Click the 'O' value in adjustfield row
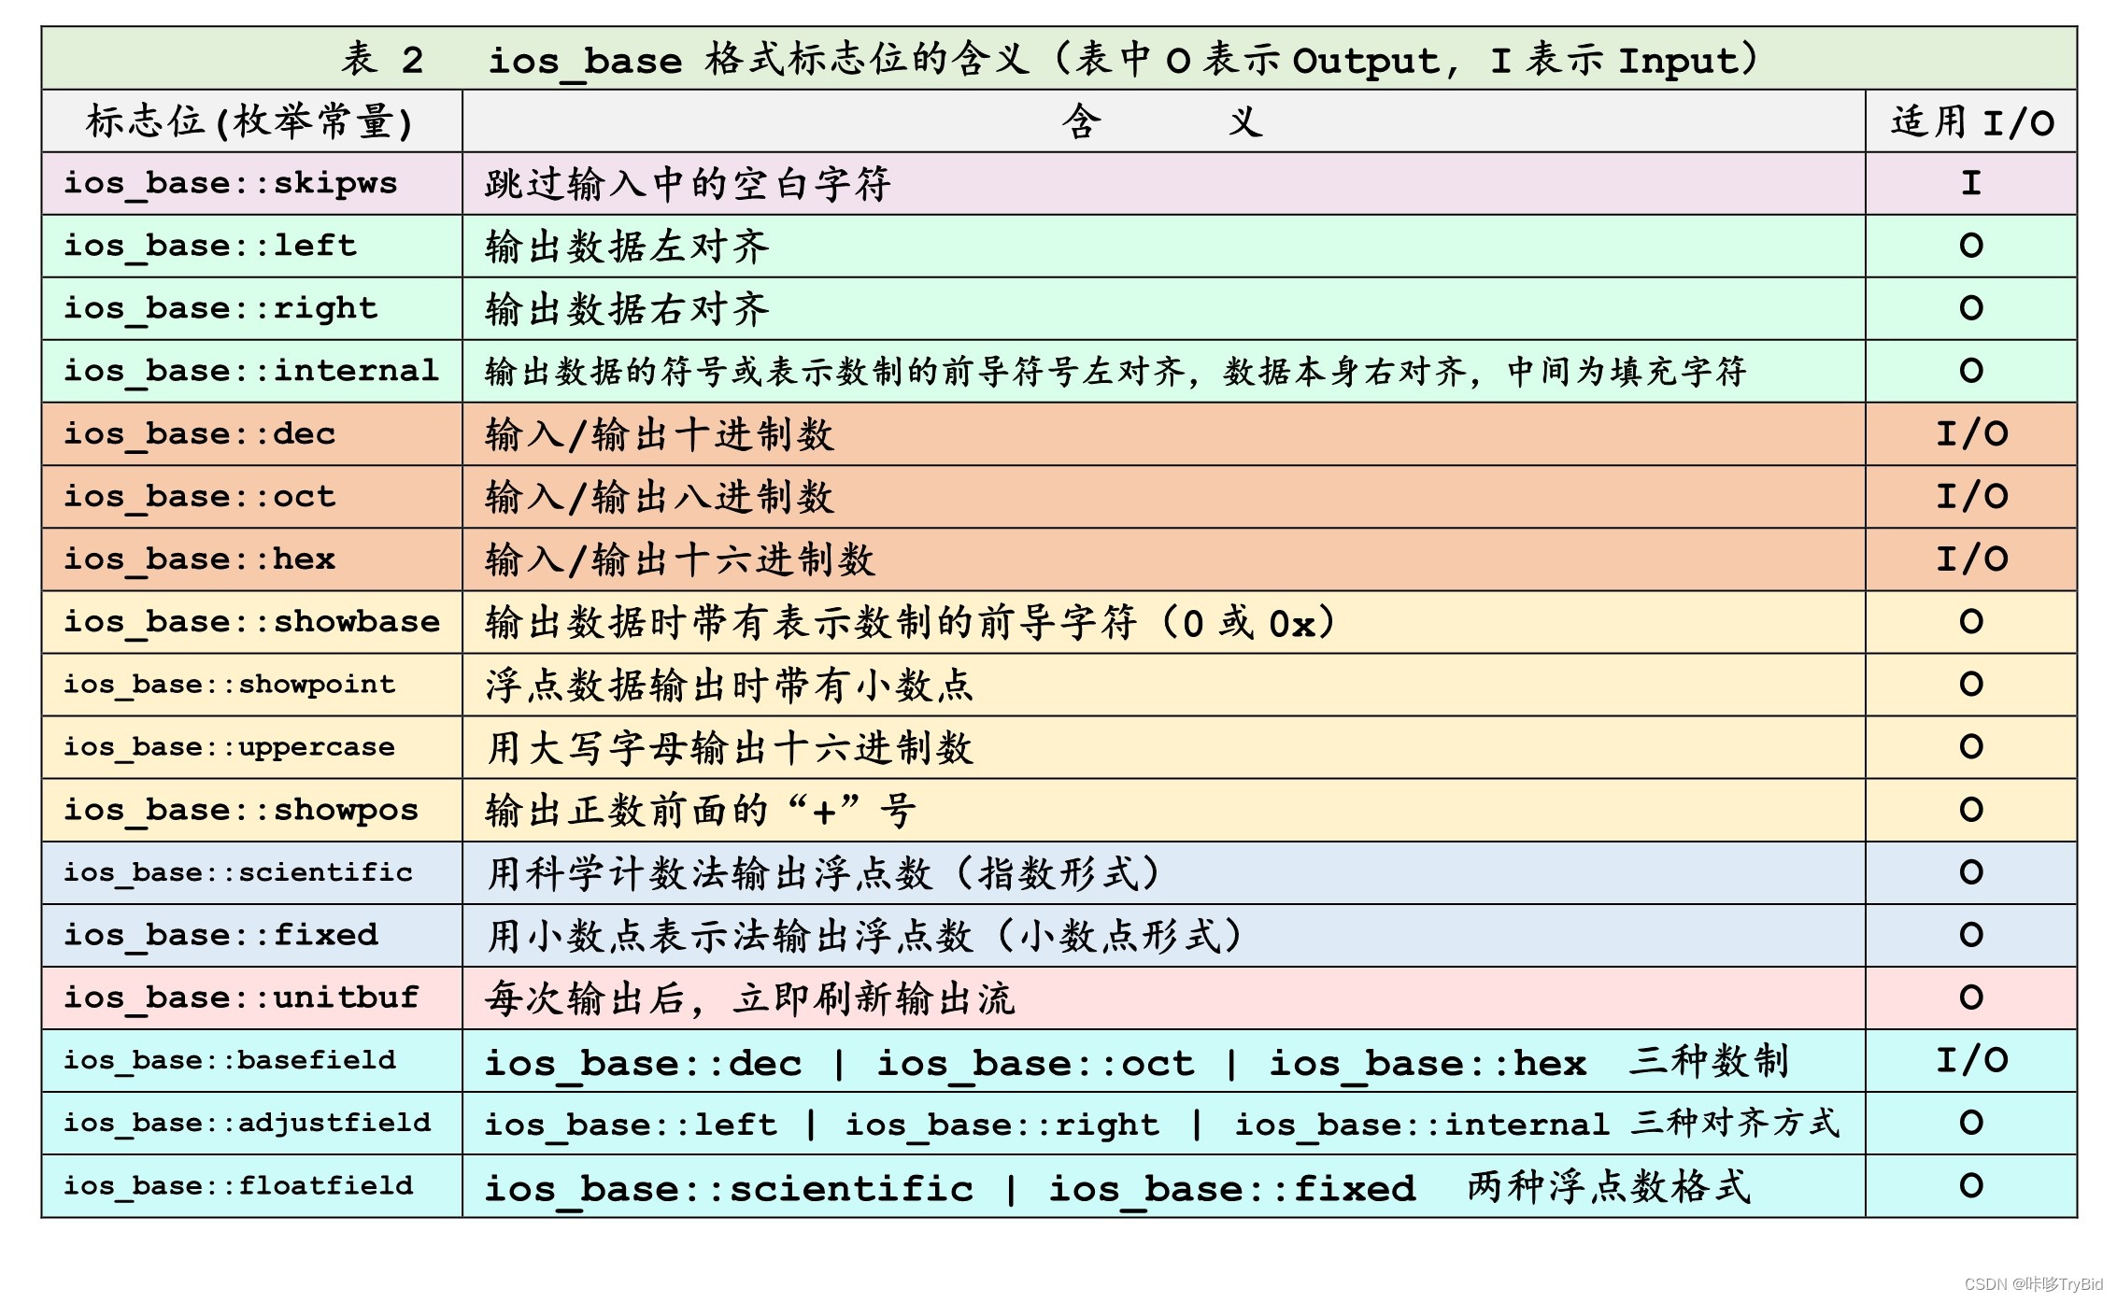 [x=1971, y=1122]
